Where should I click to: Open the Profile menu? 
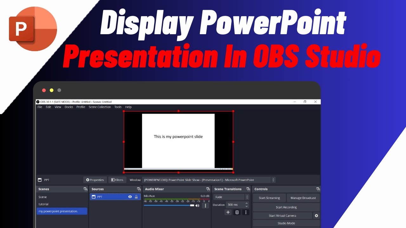(x=81, y=107)
